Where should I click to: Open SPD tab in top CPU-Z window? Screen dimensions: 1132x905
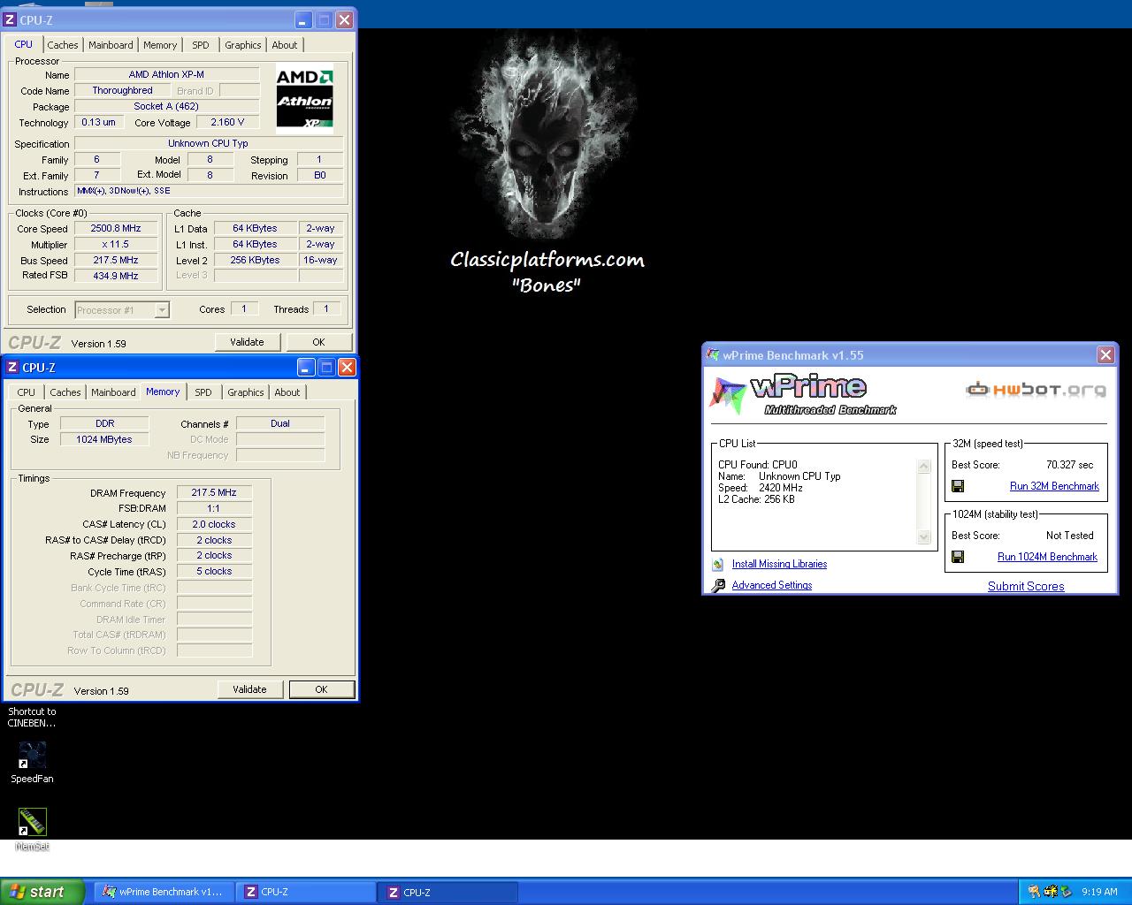click(x=201, y=45)
